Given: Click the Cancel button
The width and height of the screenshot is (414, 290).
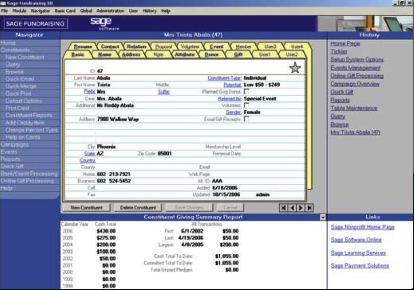Looking at the screenshot, I should point(230,208).
